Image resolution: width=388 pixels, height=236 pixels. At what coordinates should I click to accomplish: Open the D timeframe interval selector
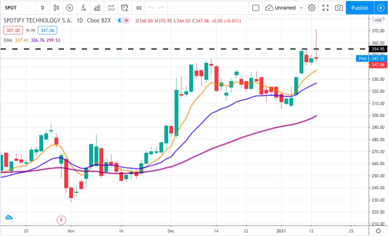tap(42, 8)
